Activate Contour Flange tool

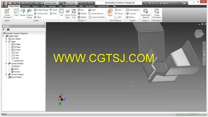coord(29,14)
